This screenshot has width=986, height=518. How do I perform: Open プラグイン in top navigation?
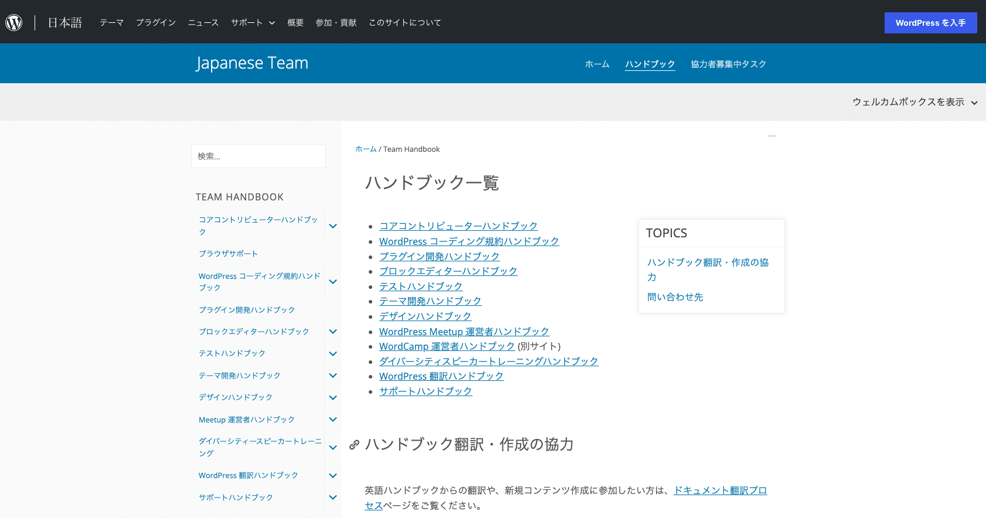(x=156, y=22)
